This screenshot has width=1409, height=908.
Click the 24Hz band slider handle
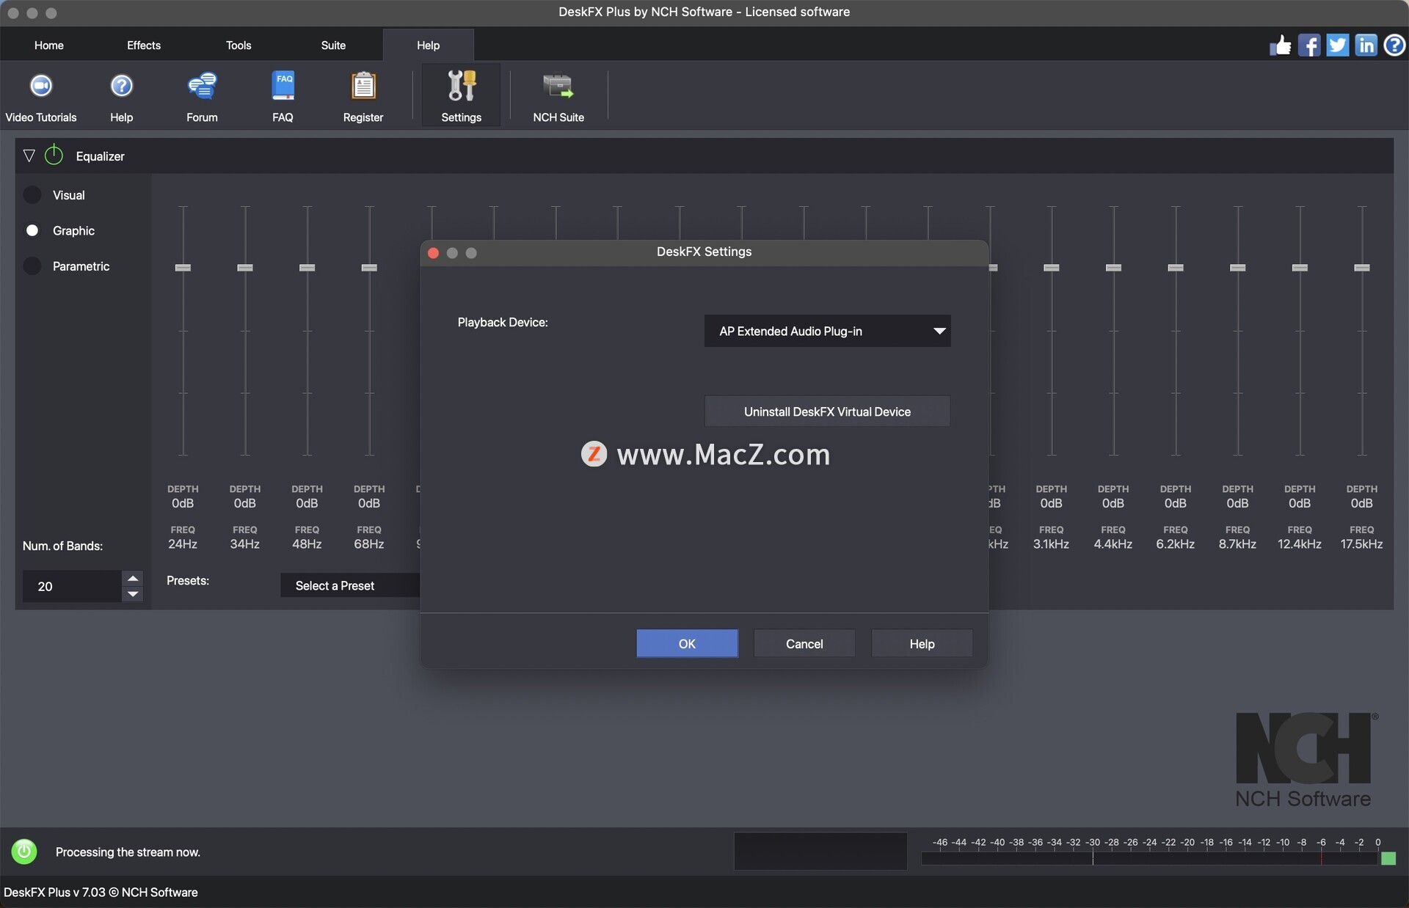click(183, 268)
